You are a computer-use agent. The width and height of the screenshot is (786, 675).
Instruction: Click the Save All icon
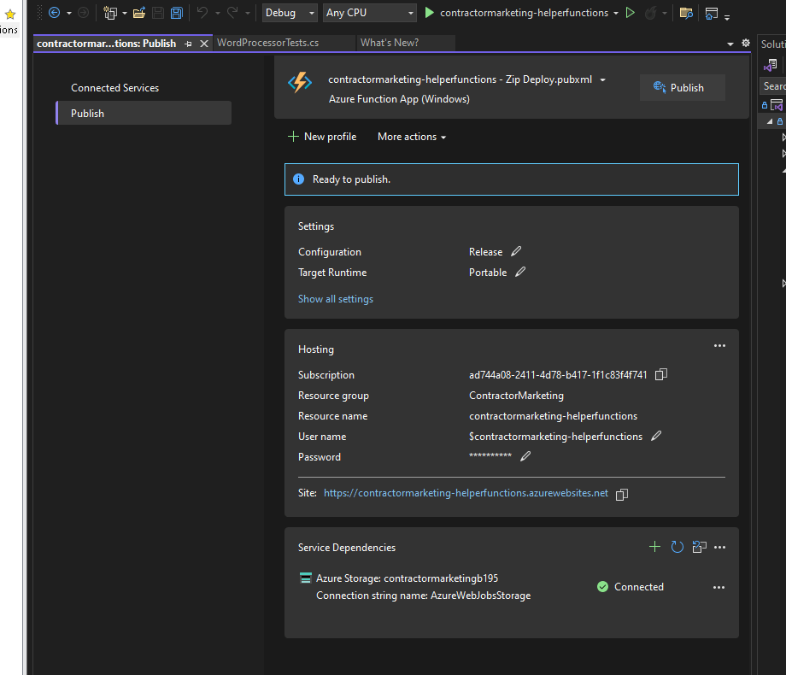pos(177,13)
